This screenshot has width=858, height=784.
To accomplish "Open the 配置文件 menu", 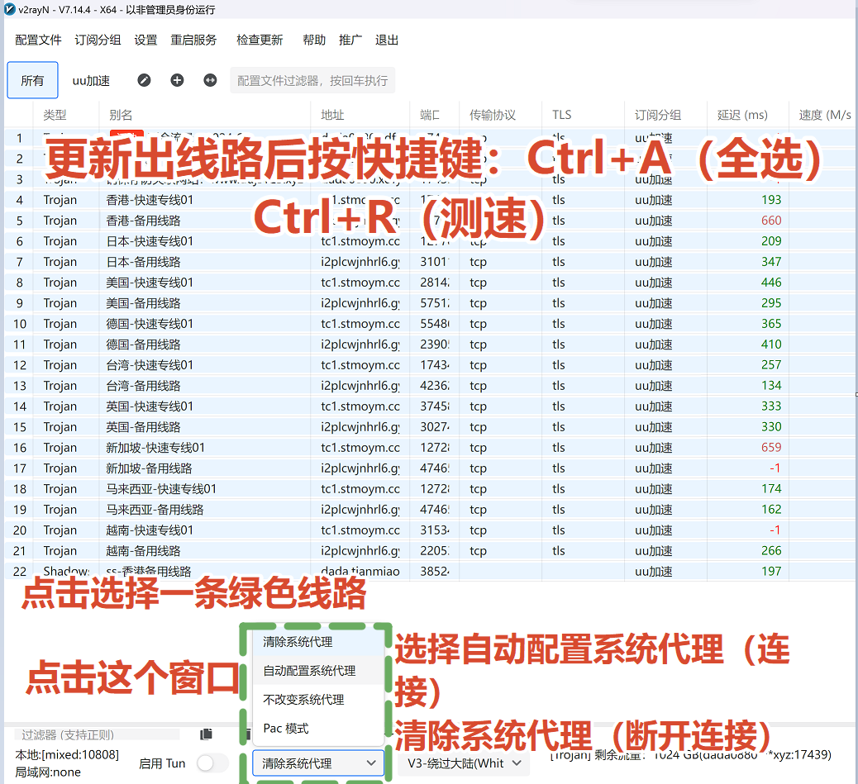I will (x=38, y=40).
